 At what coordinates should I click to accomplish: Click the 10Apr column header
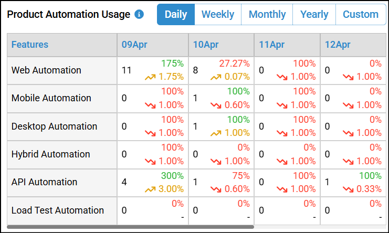[x=206, y=45]
